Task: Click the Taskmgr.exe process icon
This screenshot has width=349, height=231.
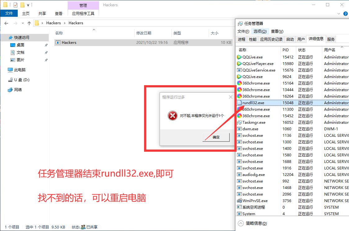Action: tap(239, 122)
